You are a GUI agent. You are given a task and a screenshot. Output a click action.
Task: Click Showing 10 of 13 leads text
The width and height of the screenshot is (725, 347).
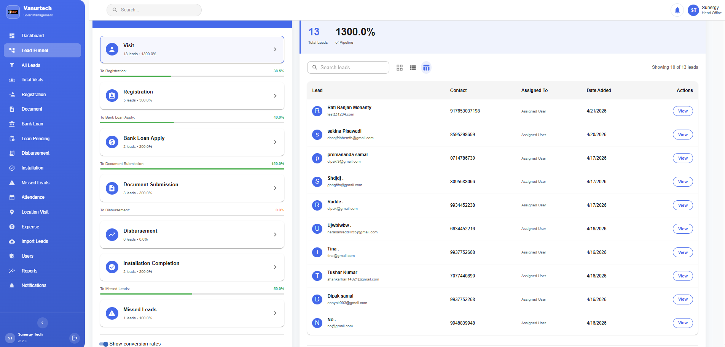[x=675, y=67]
